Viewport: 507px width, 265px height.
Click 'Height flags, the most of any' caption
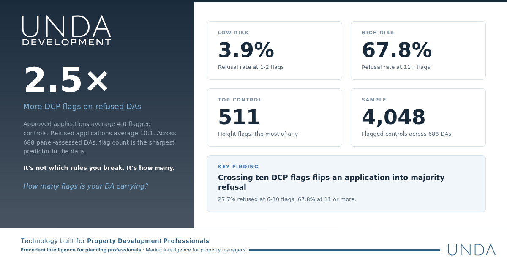(x=258, y=134)
